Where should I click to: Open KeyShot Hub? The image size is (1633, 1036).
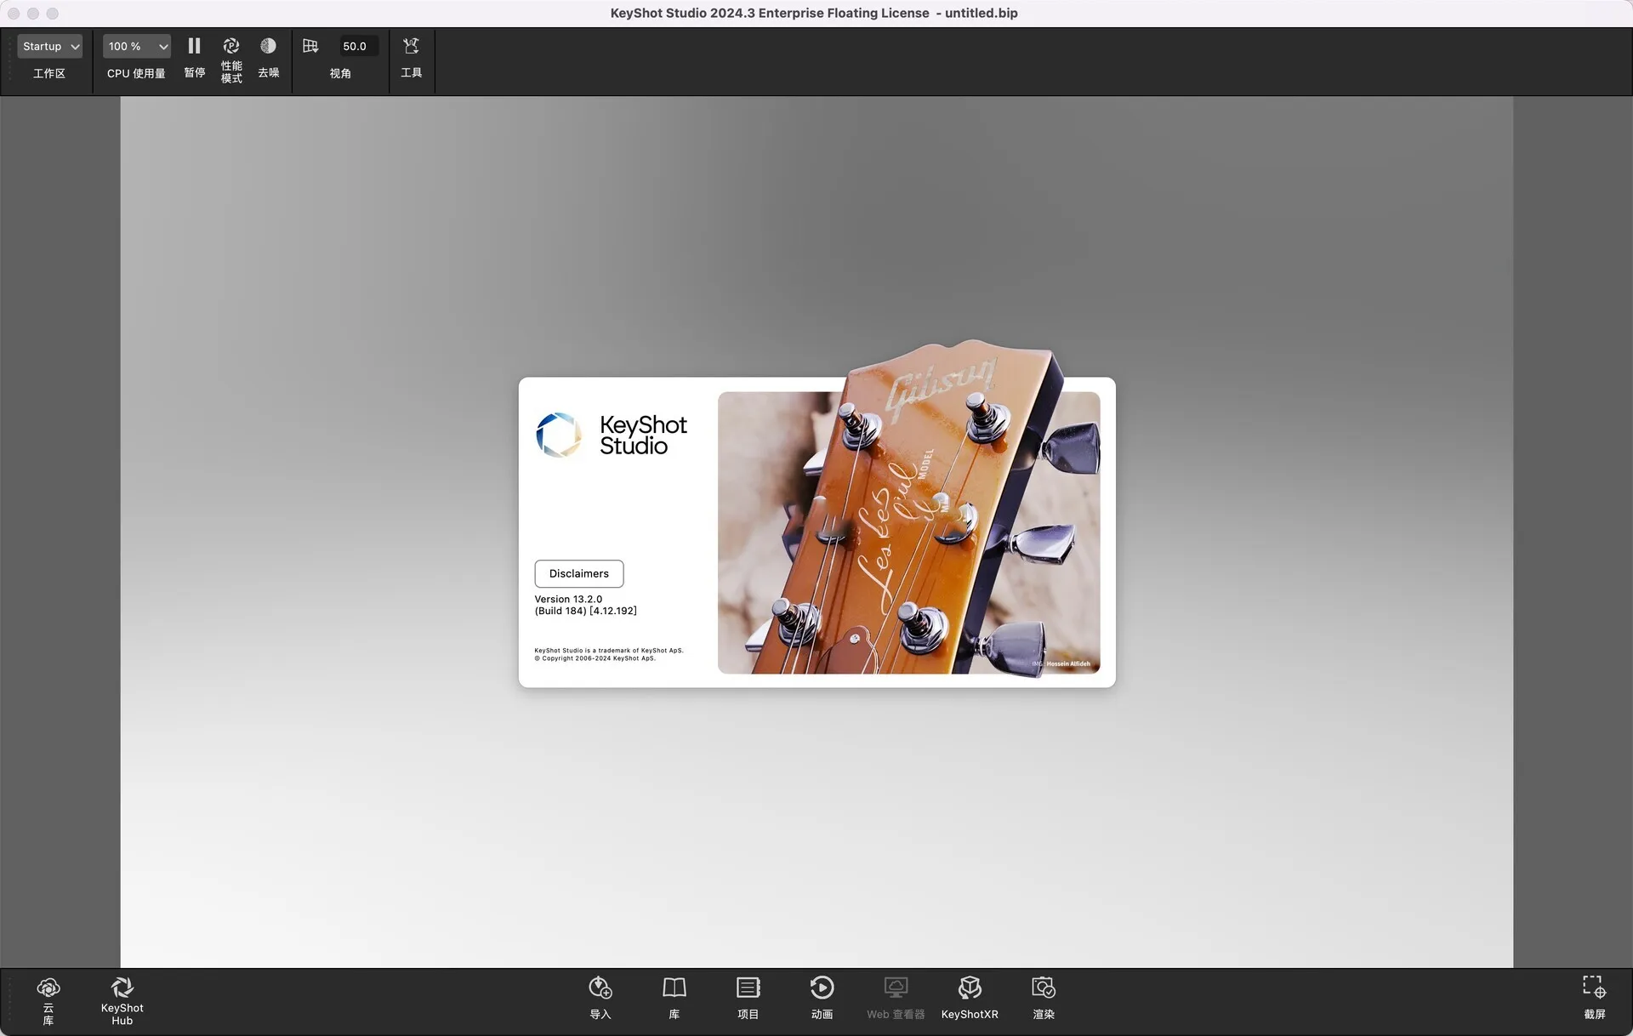point(122,1001)
